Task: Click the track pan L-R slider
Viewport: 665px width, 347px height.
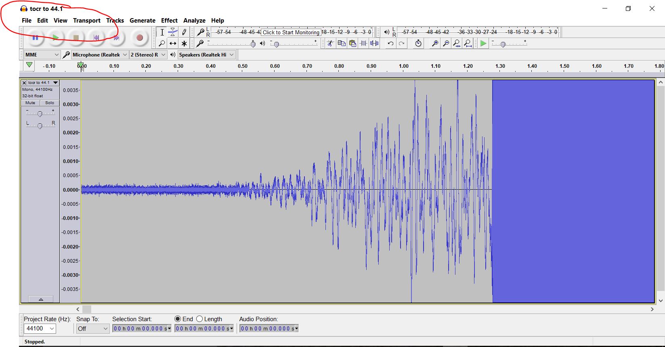Action: [x=40, y=125]
